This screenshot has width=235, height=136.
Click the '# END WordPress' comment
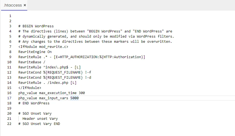[34, 103]
